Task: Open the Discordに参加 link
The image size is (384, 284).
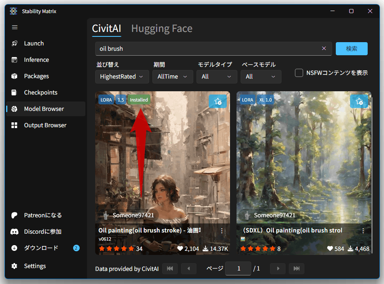Action: (46, 232)
